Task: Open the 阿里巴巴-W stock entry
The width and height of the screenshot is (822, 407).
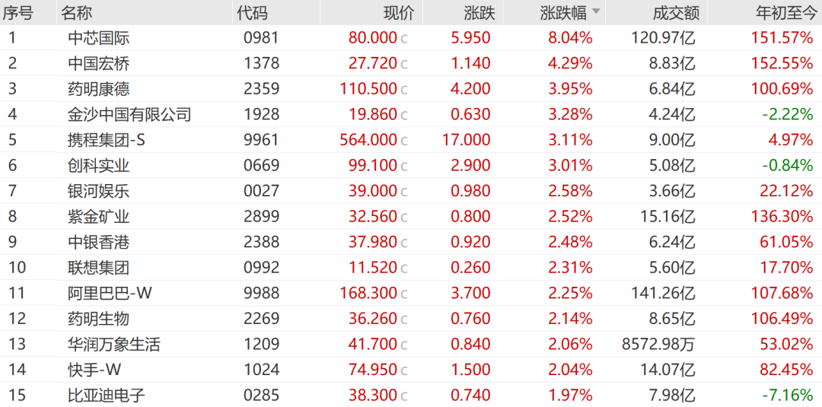Action: pyautogui.click(x=110, y=293)
